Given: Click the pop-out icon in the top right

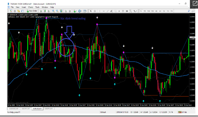Looking at the screenshot, I should click(195, 3).
